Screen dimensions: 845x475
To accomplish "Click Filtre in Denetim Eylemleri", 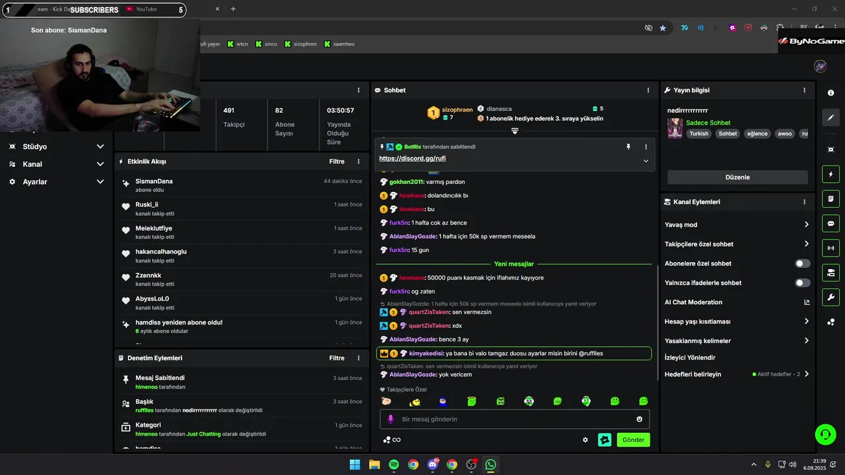I will pyautogui.click(x=337, y=358).
